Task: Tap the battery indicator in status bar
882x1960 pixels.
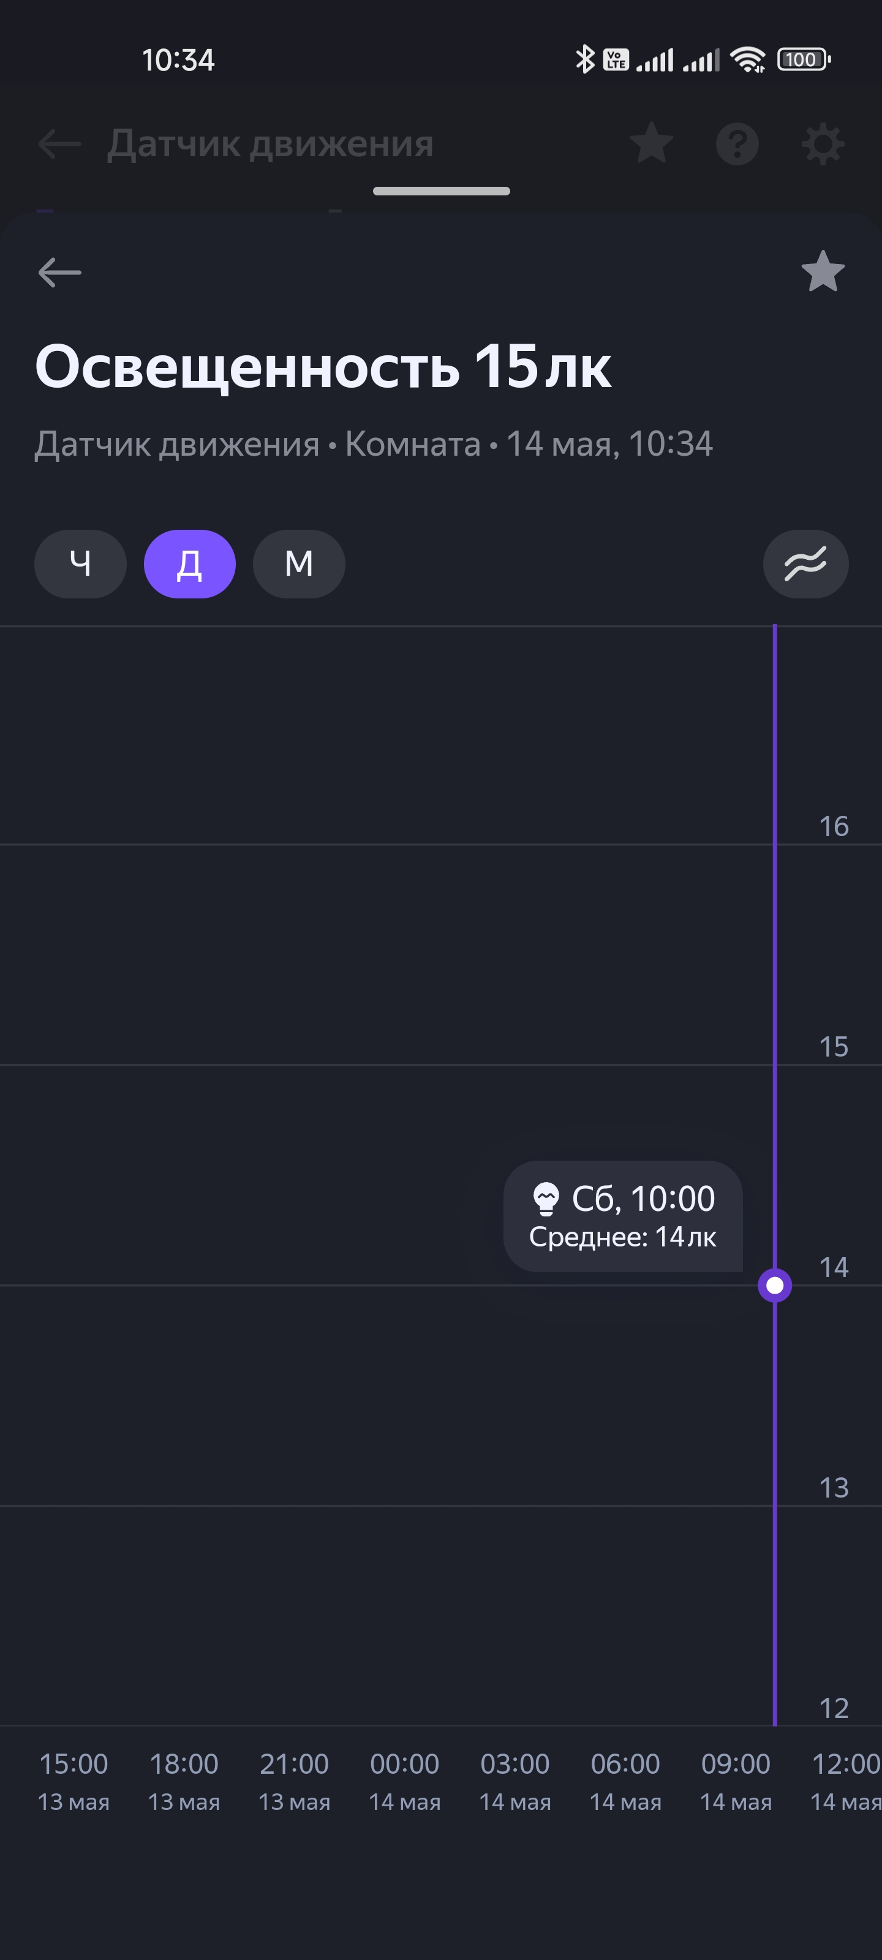Action: 803,59
